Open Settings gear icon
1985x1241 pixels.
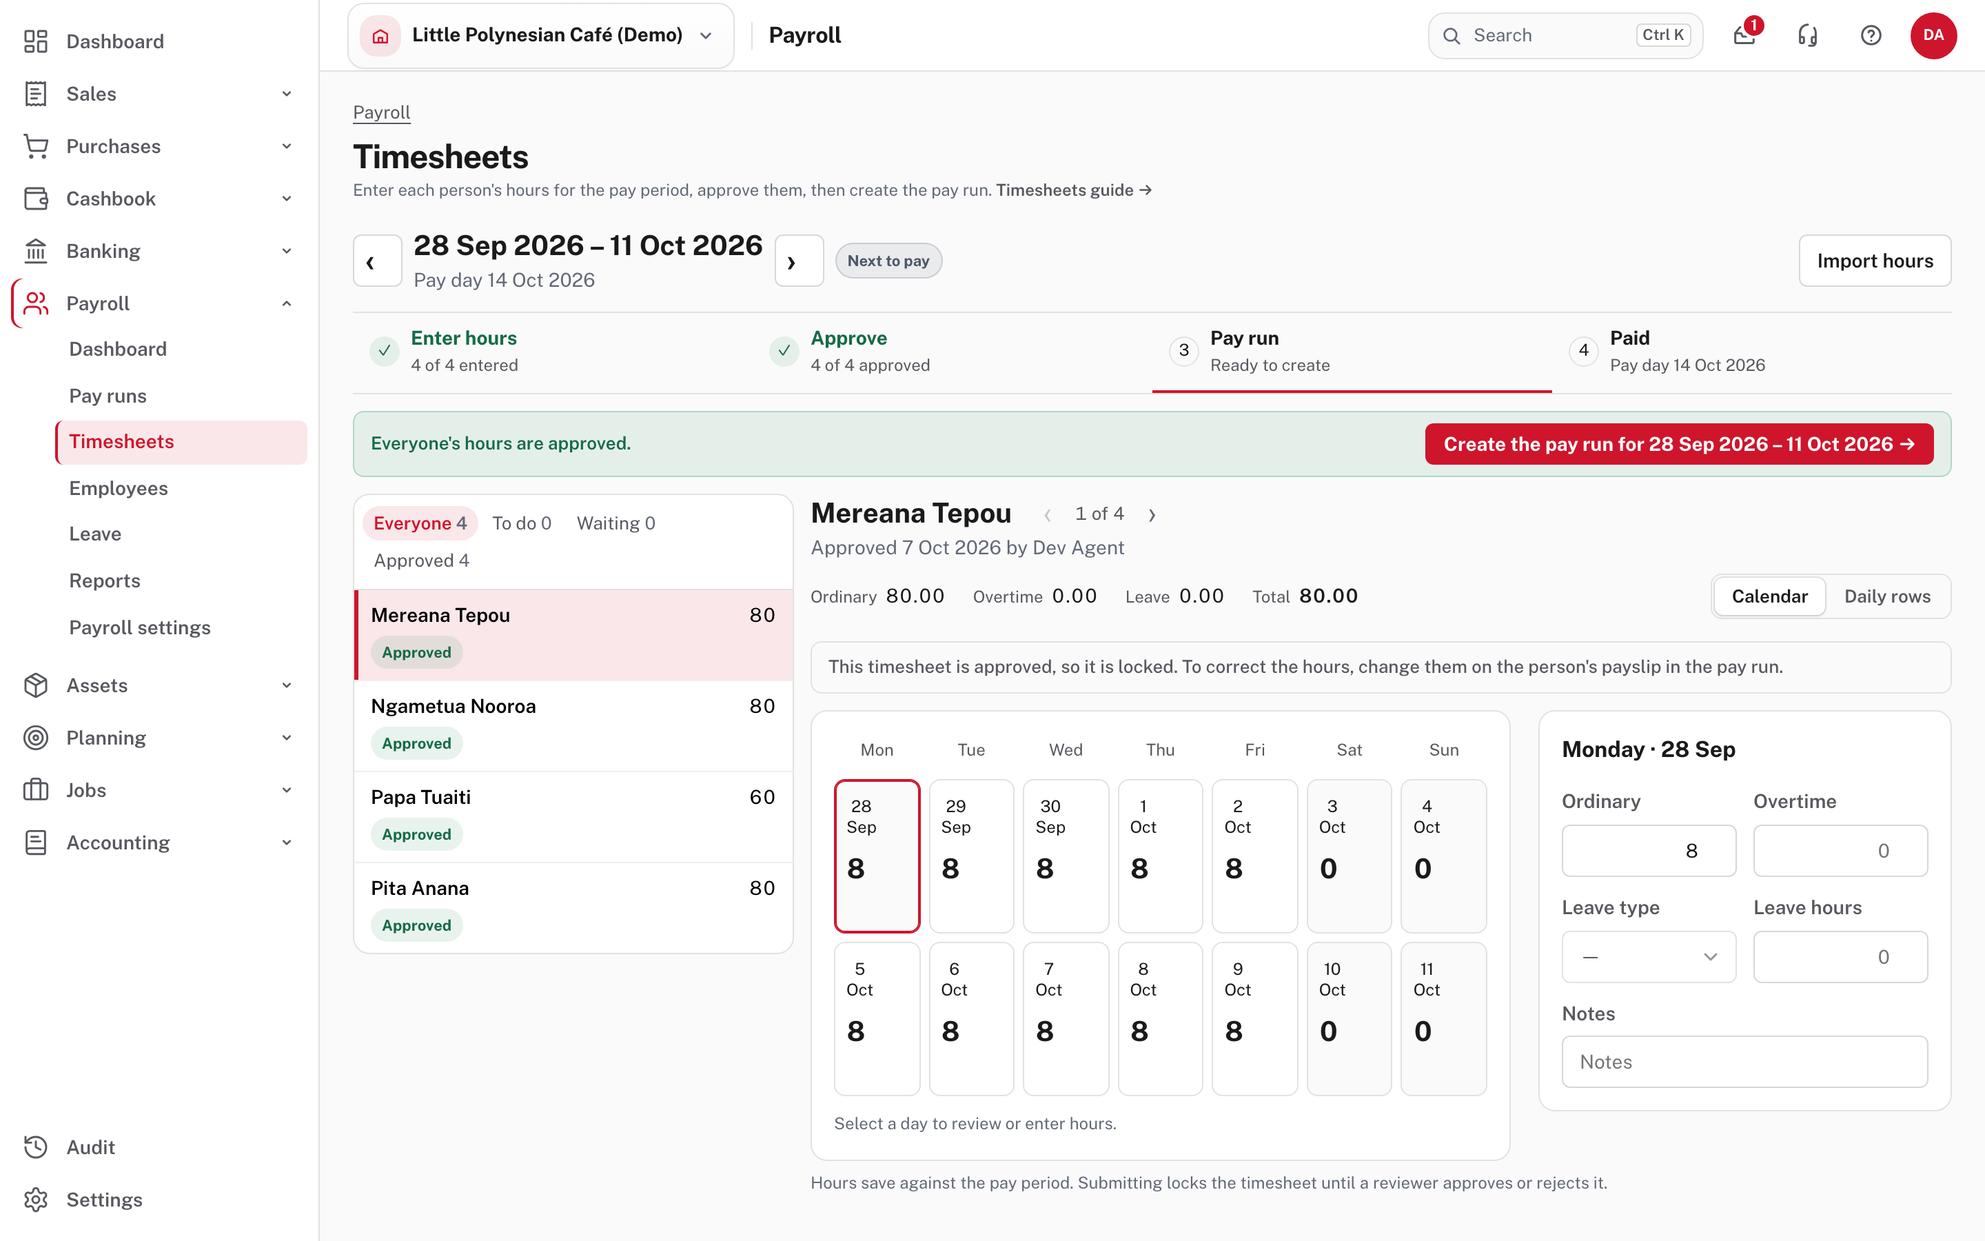click(x=35, y=1200)
